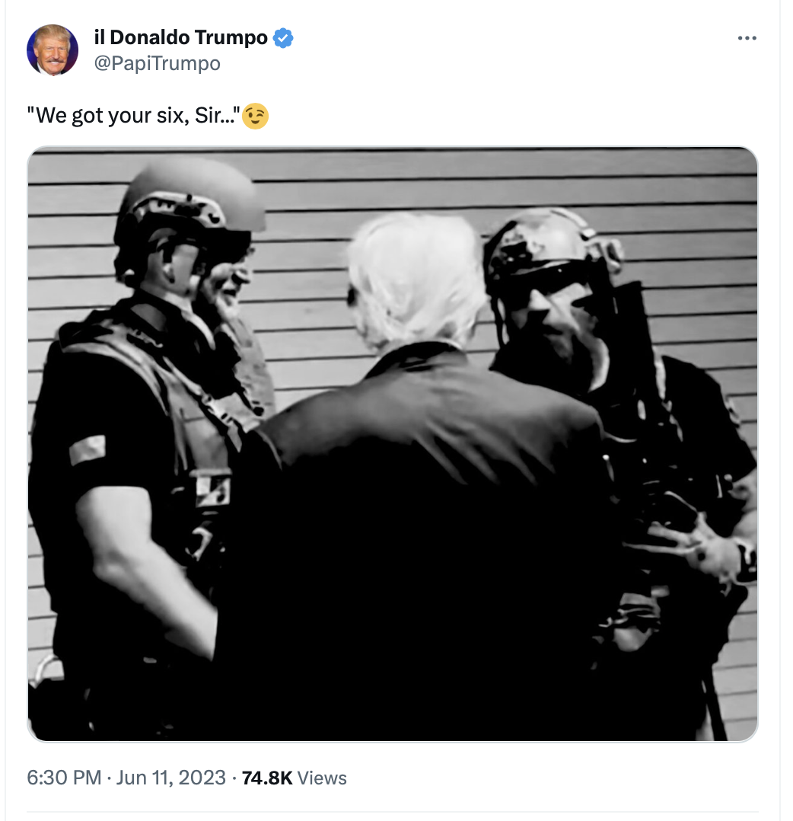This screenshot has height=821, width=793.
Task: Click the profile avatar picture
Action: 53,50
